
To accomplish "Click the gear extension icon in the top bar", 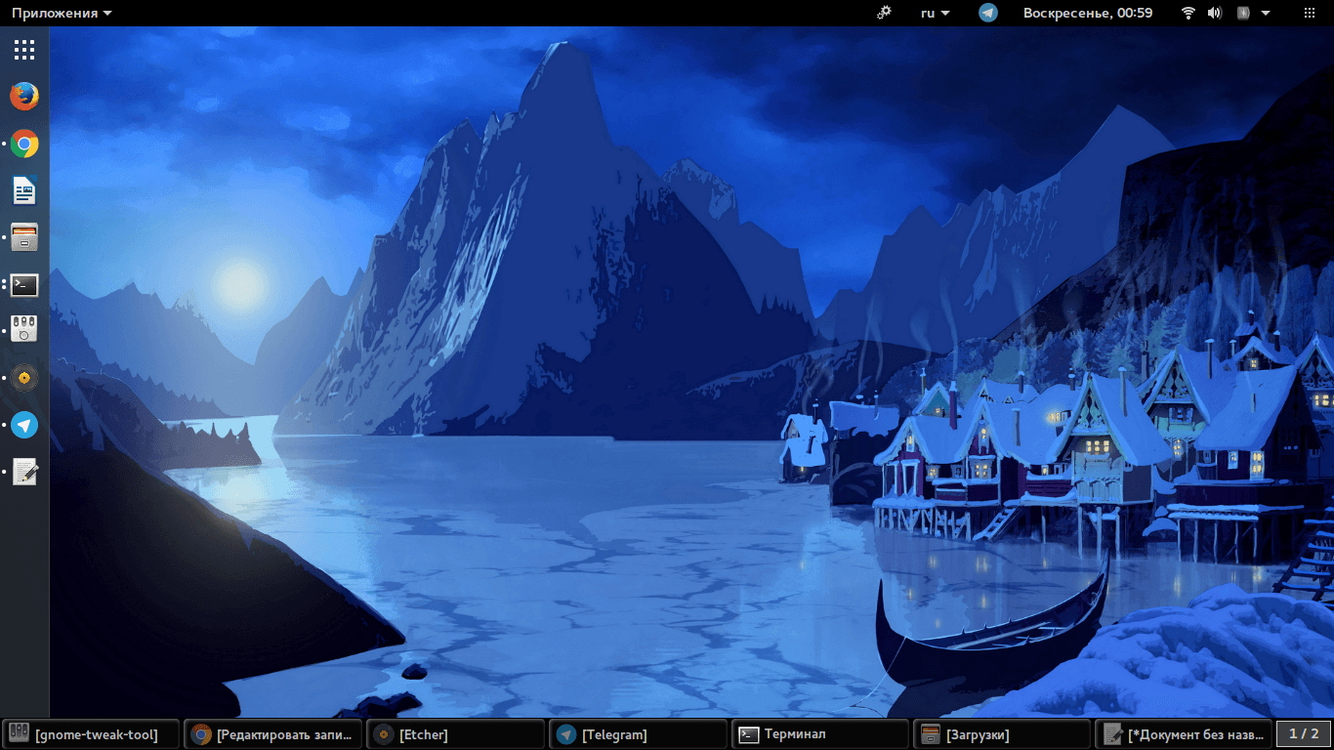I will (x=884, y=13).
